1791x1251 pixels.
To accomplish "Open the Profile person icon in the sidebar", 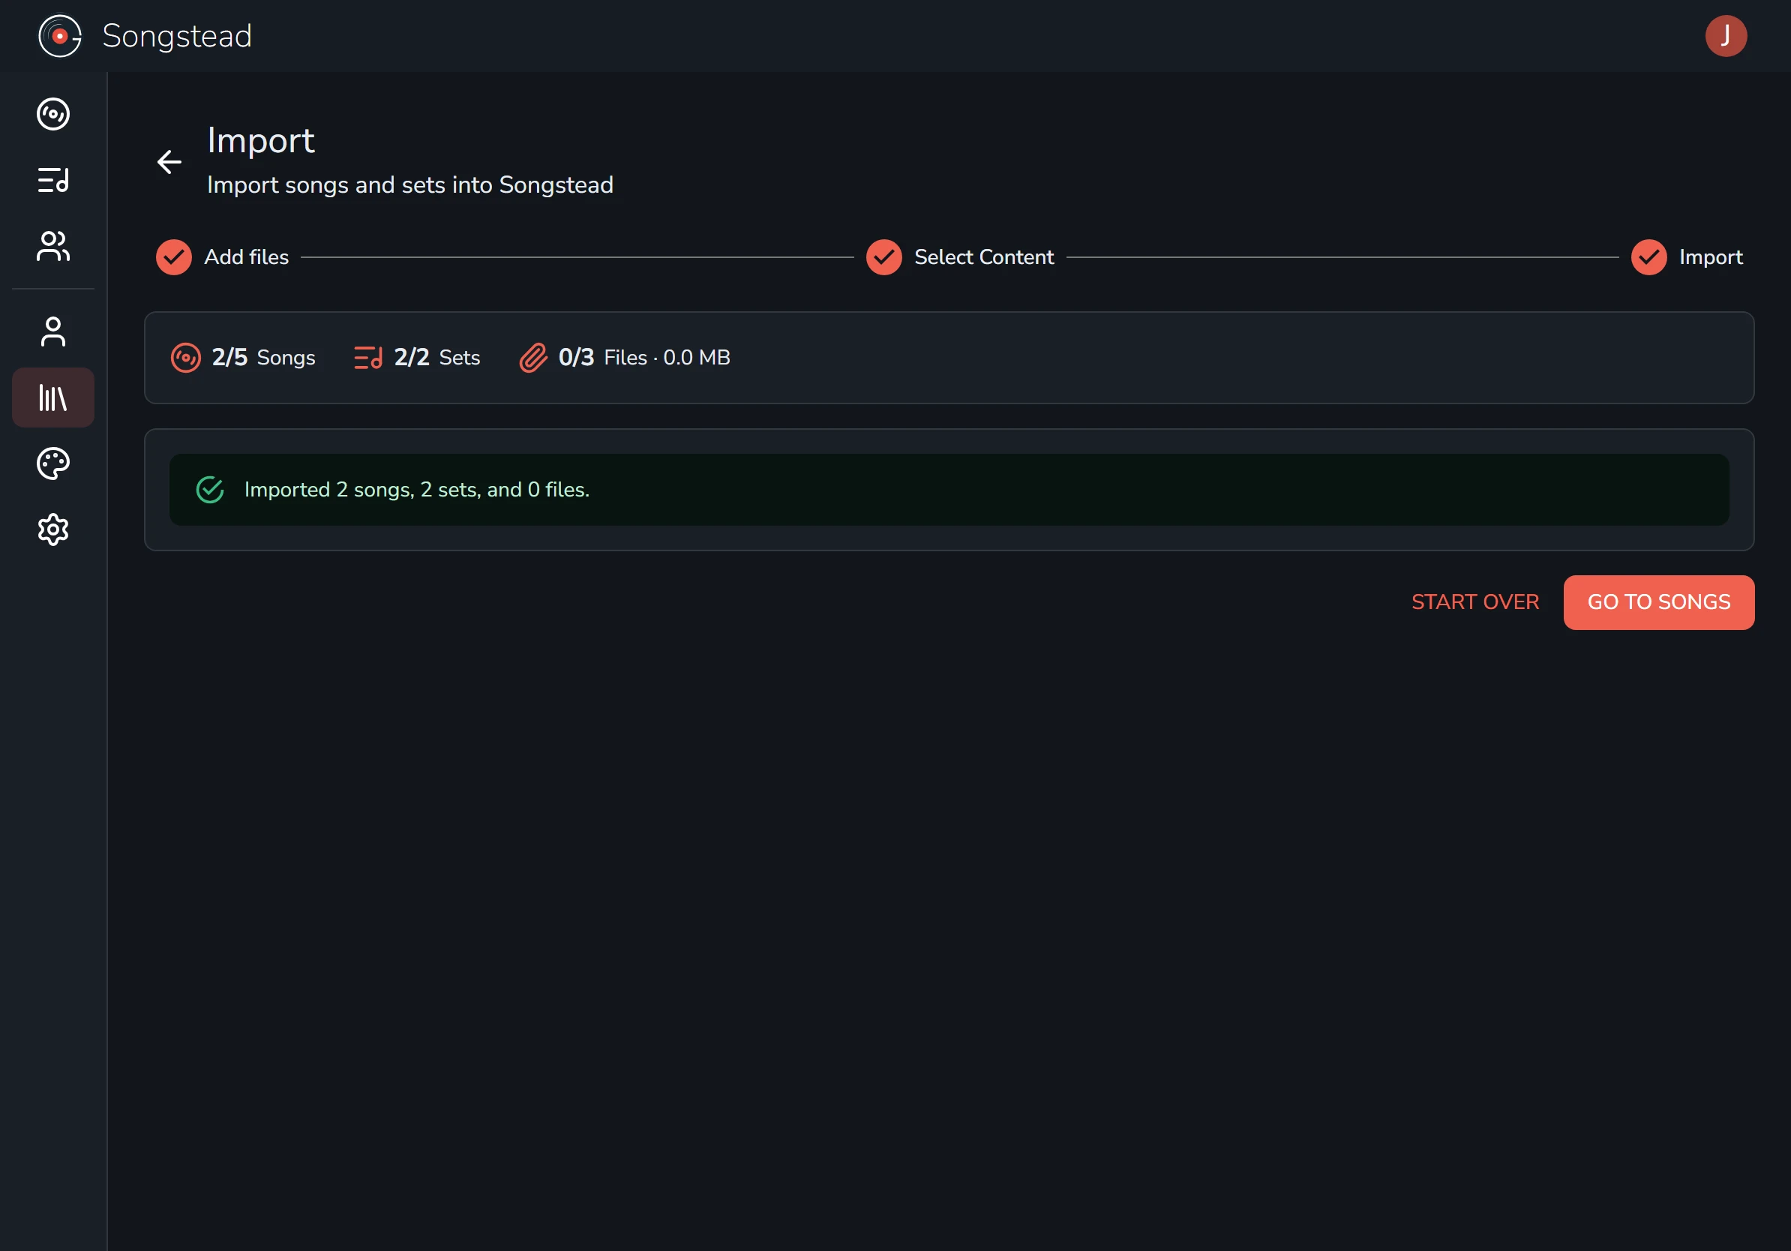I will 53,331.
